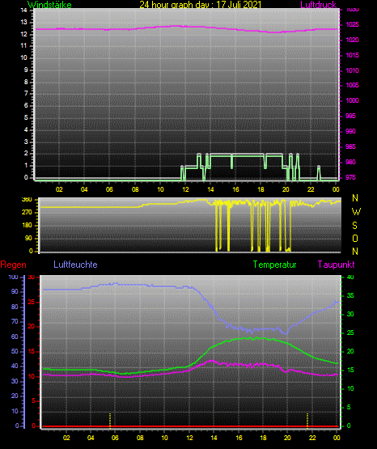The image size is (377, 449).
Task: Click the O compass direction label
Action: [355, 239]
